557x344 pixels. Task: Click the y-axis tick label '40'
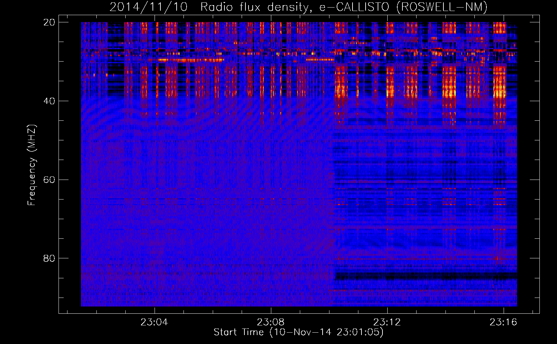(49, 101)
